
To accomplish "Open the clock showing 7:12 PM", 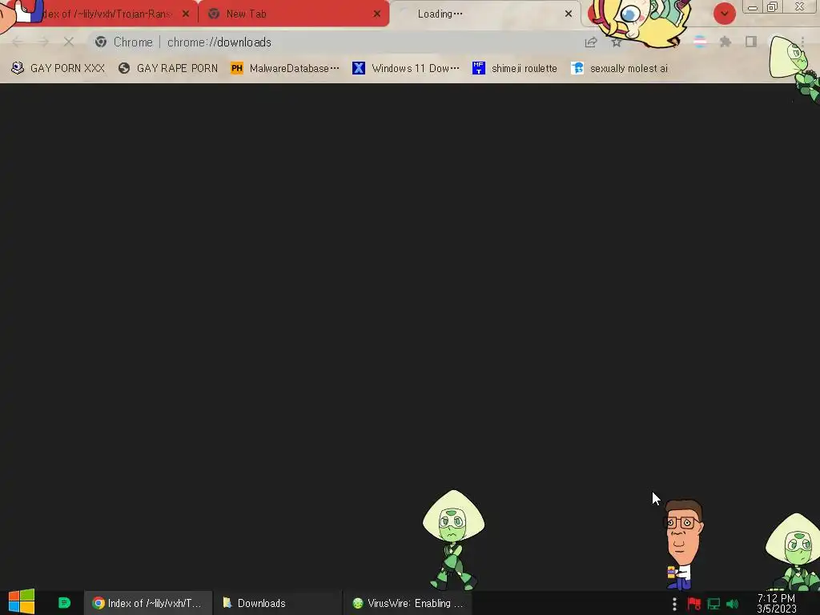I will tap(777, 604).
